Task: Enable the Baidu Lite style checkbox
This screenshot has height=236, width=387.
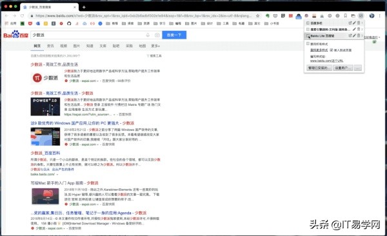Action: tap(308, 36)
